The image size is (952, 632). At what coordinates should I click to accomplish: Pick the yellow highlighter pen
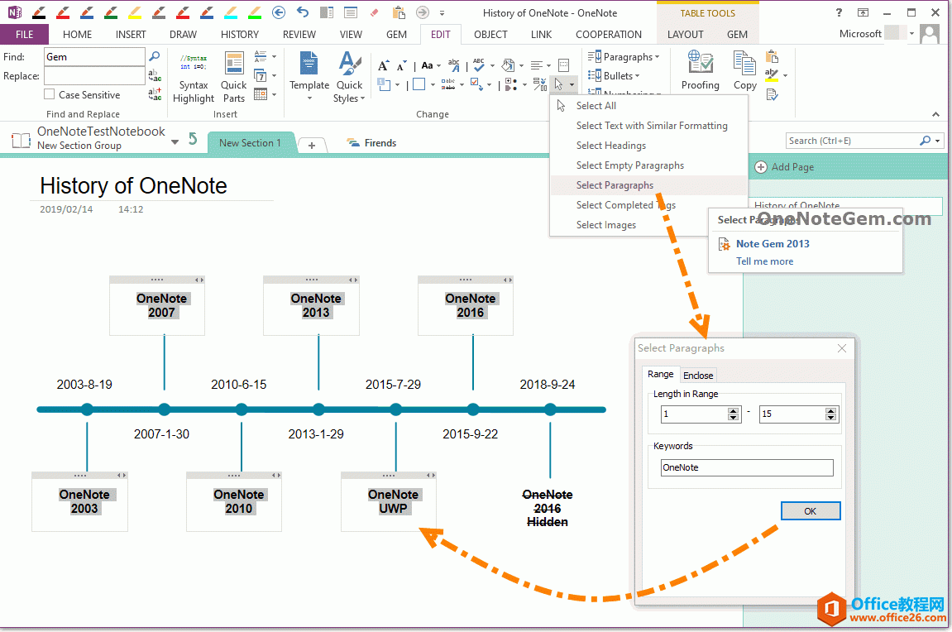pos(135,12)
